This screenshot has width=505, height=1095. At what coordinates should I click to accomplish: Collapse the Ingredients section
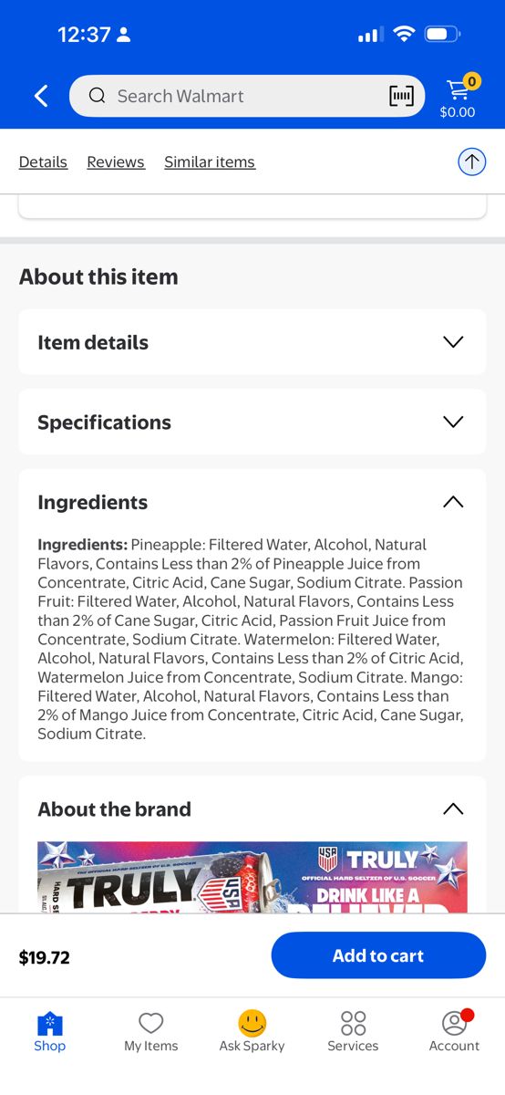[453, 502]
